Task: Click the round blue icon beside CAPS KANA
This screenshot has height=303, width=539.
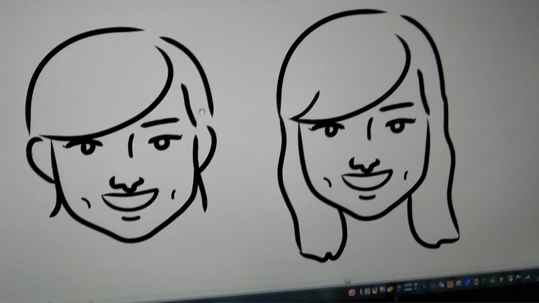Action: [399, 288]
